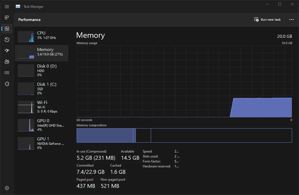
Task: Click the 1.6 GB cached value
Action: [x=118, y=172]
